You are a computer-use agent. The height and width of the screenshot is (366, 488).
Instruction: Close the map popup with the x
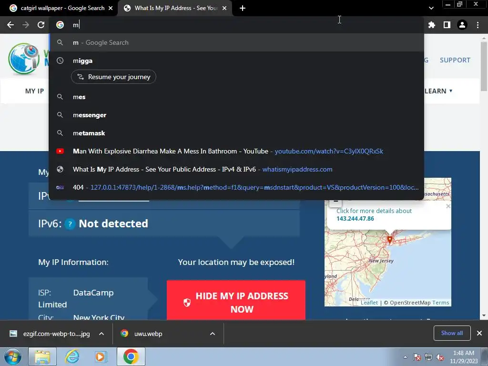tap(448, 206)
